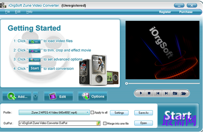The image size is (203, 132).
Task: Open the Help menu
Action: [29, 12]
